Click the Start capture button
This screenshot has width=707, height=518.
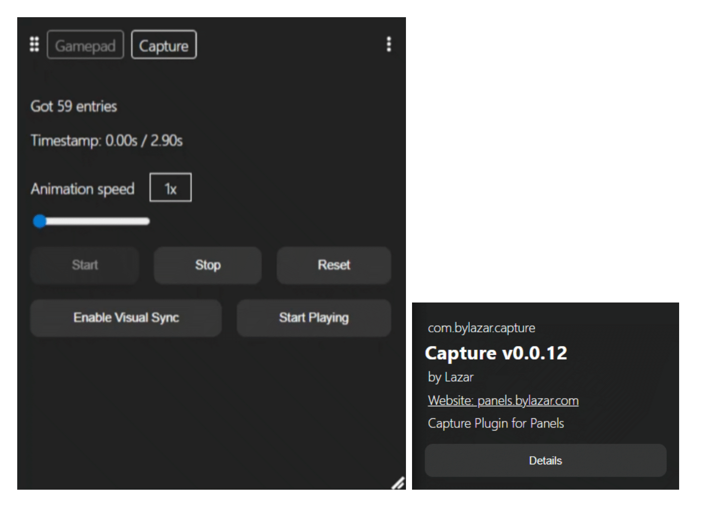coord(85,265)
